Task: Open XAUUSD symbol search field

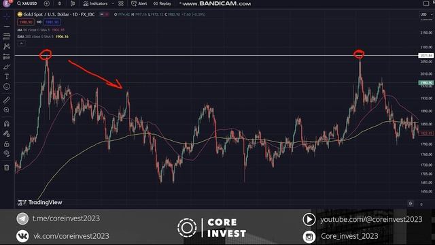Action: coord(27,3)
